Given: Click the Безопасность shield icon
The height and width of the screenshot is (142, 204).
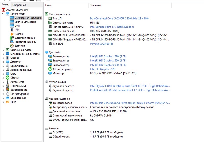Looking at the screenshot, I should [8, 90].
